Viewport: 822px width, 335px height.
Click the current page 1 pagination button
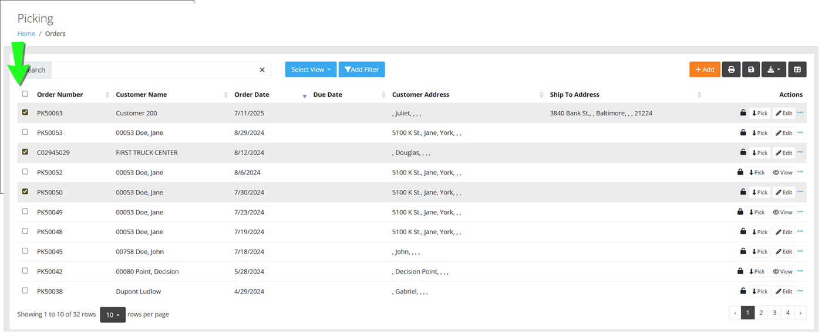tap(747, 313)
